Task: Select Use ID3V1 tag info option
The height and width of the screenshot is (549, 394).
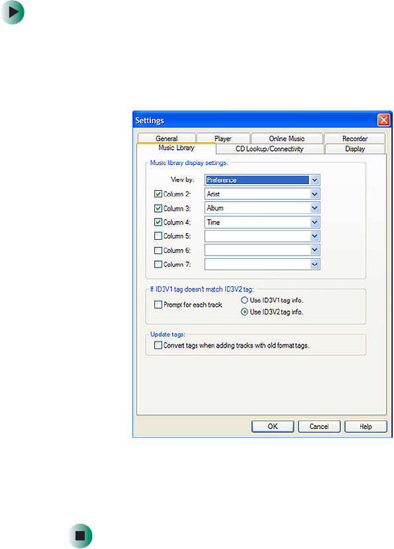Action: pos(244,300)
